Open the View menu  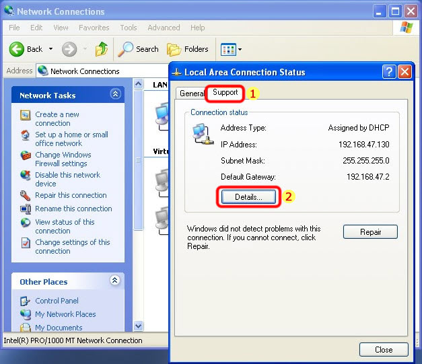tap(61, 28)
